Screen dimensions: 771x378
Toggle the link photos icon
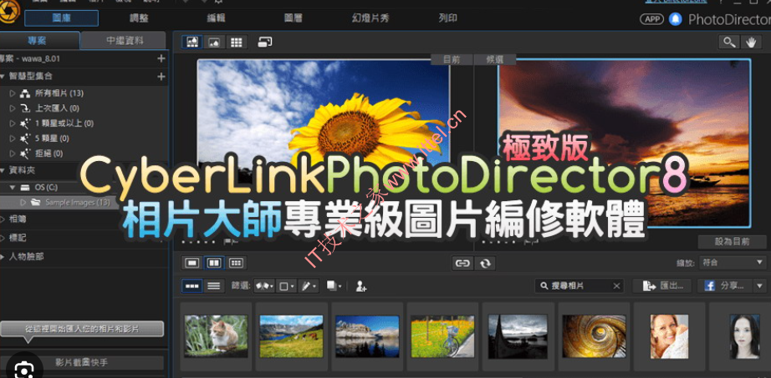(462, 264)
